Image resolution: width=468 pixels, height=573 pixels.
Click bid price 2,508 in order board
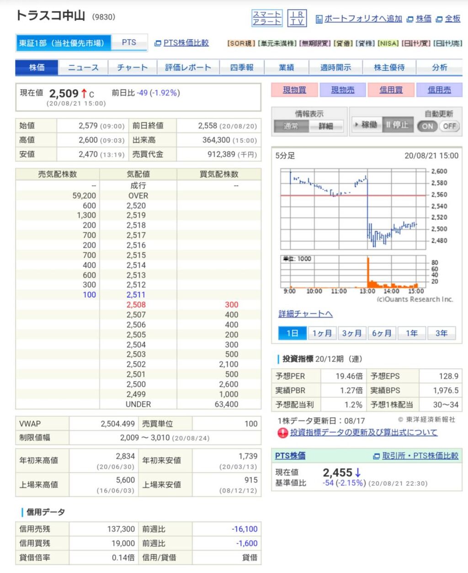(x=136, y=305)
